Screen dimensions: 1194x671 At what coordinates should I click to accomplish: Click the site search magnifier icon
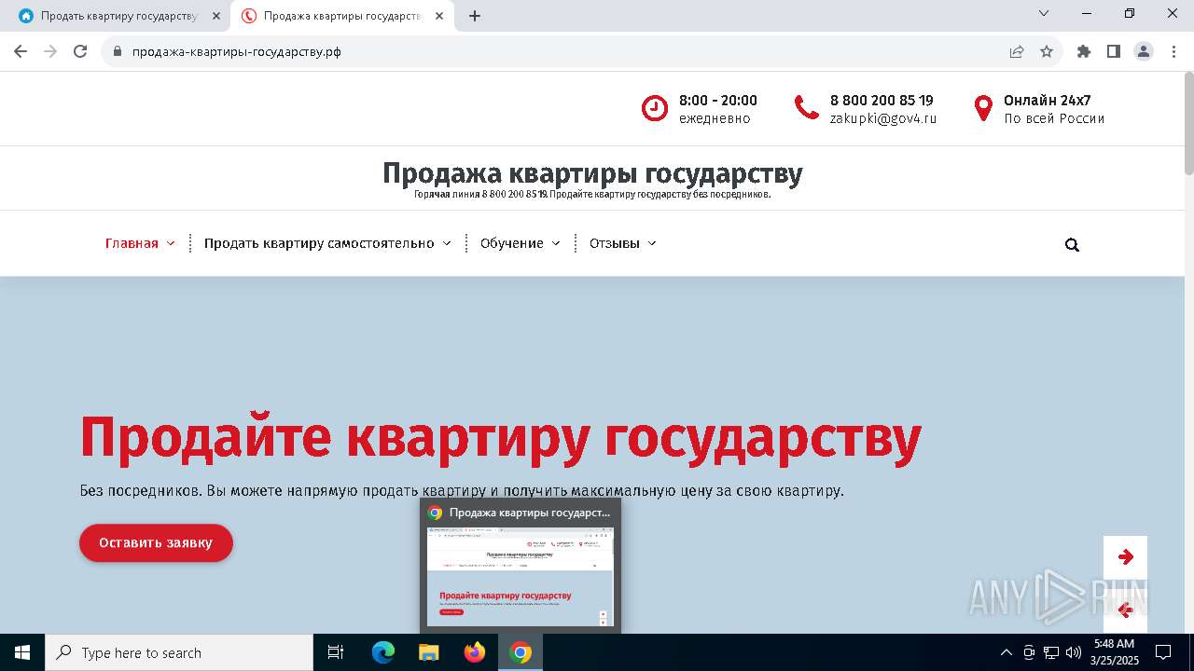point(1072,245)
